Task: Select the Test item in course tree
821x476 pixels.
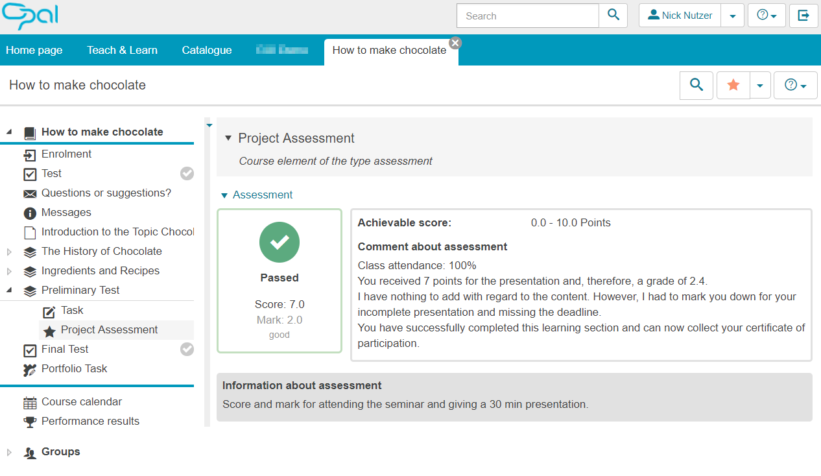Action: [x=51, y=173]
